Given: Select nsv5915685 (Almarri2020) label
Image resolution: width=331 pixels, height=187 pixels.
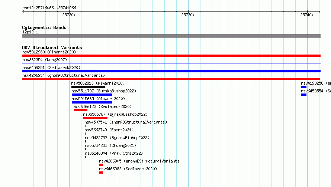Looking at the screenshot, I should [x=98, y=99].
